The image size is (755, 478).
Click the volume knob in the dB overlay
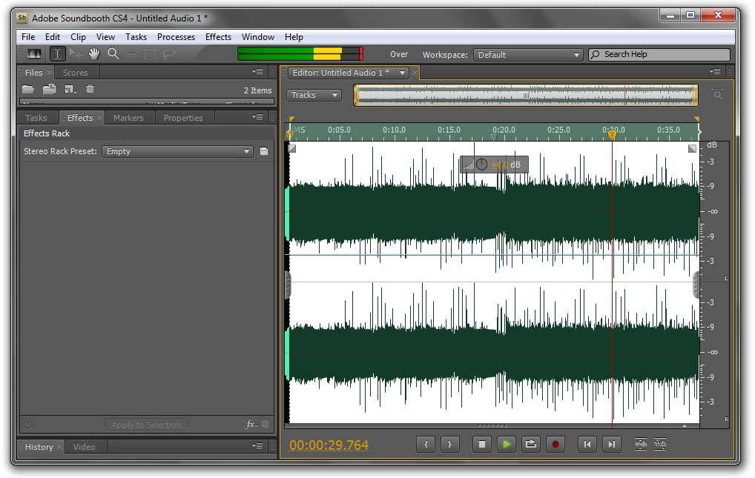(481, 164)
